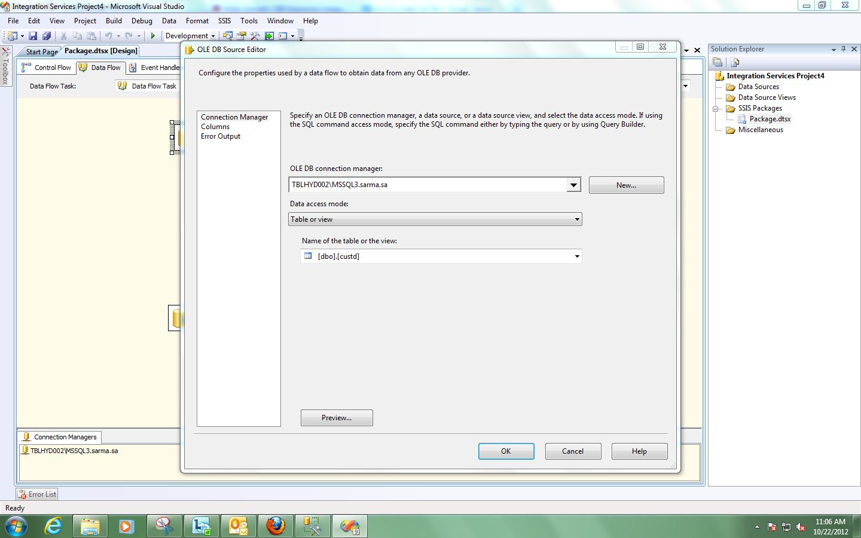
Task: Select Miscellaneous folder in Solution Explorer
Action: pyautogui.click(x=761, y=130)
